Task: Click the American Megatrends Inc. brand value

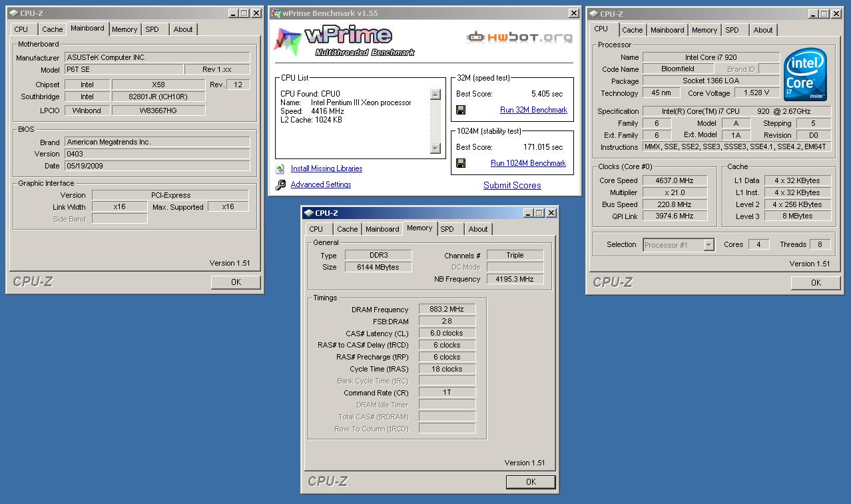Action: (x=157, y=142)
